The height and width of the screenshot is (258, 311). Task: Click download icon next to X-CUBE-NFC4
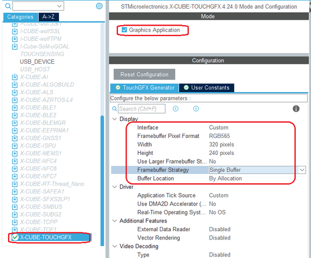point(15,161)
